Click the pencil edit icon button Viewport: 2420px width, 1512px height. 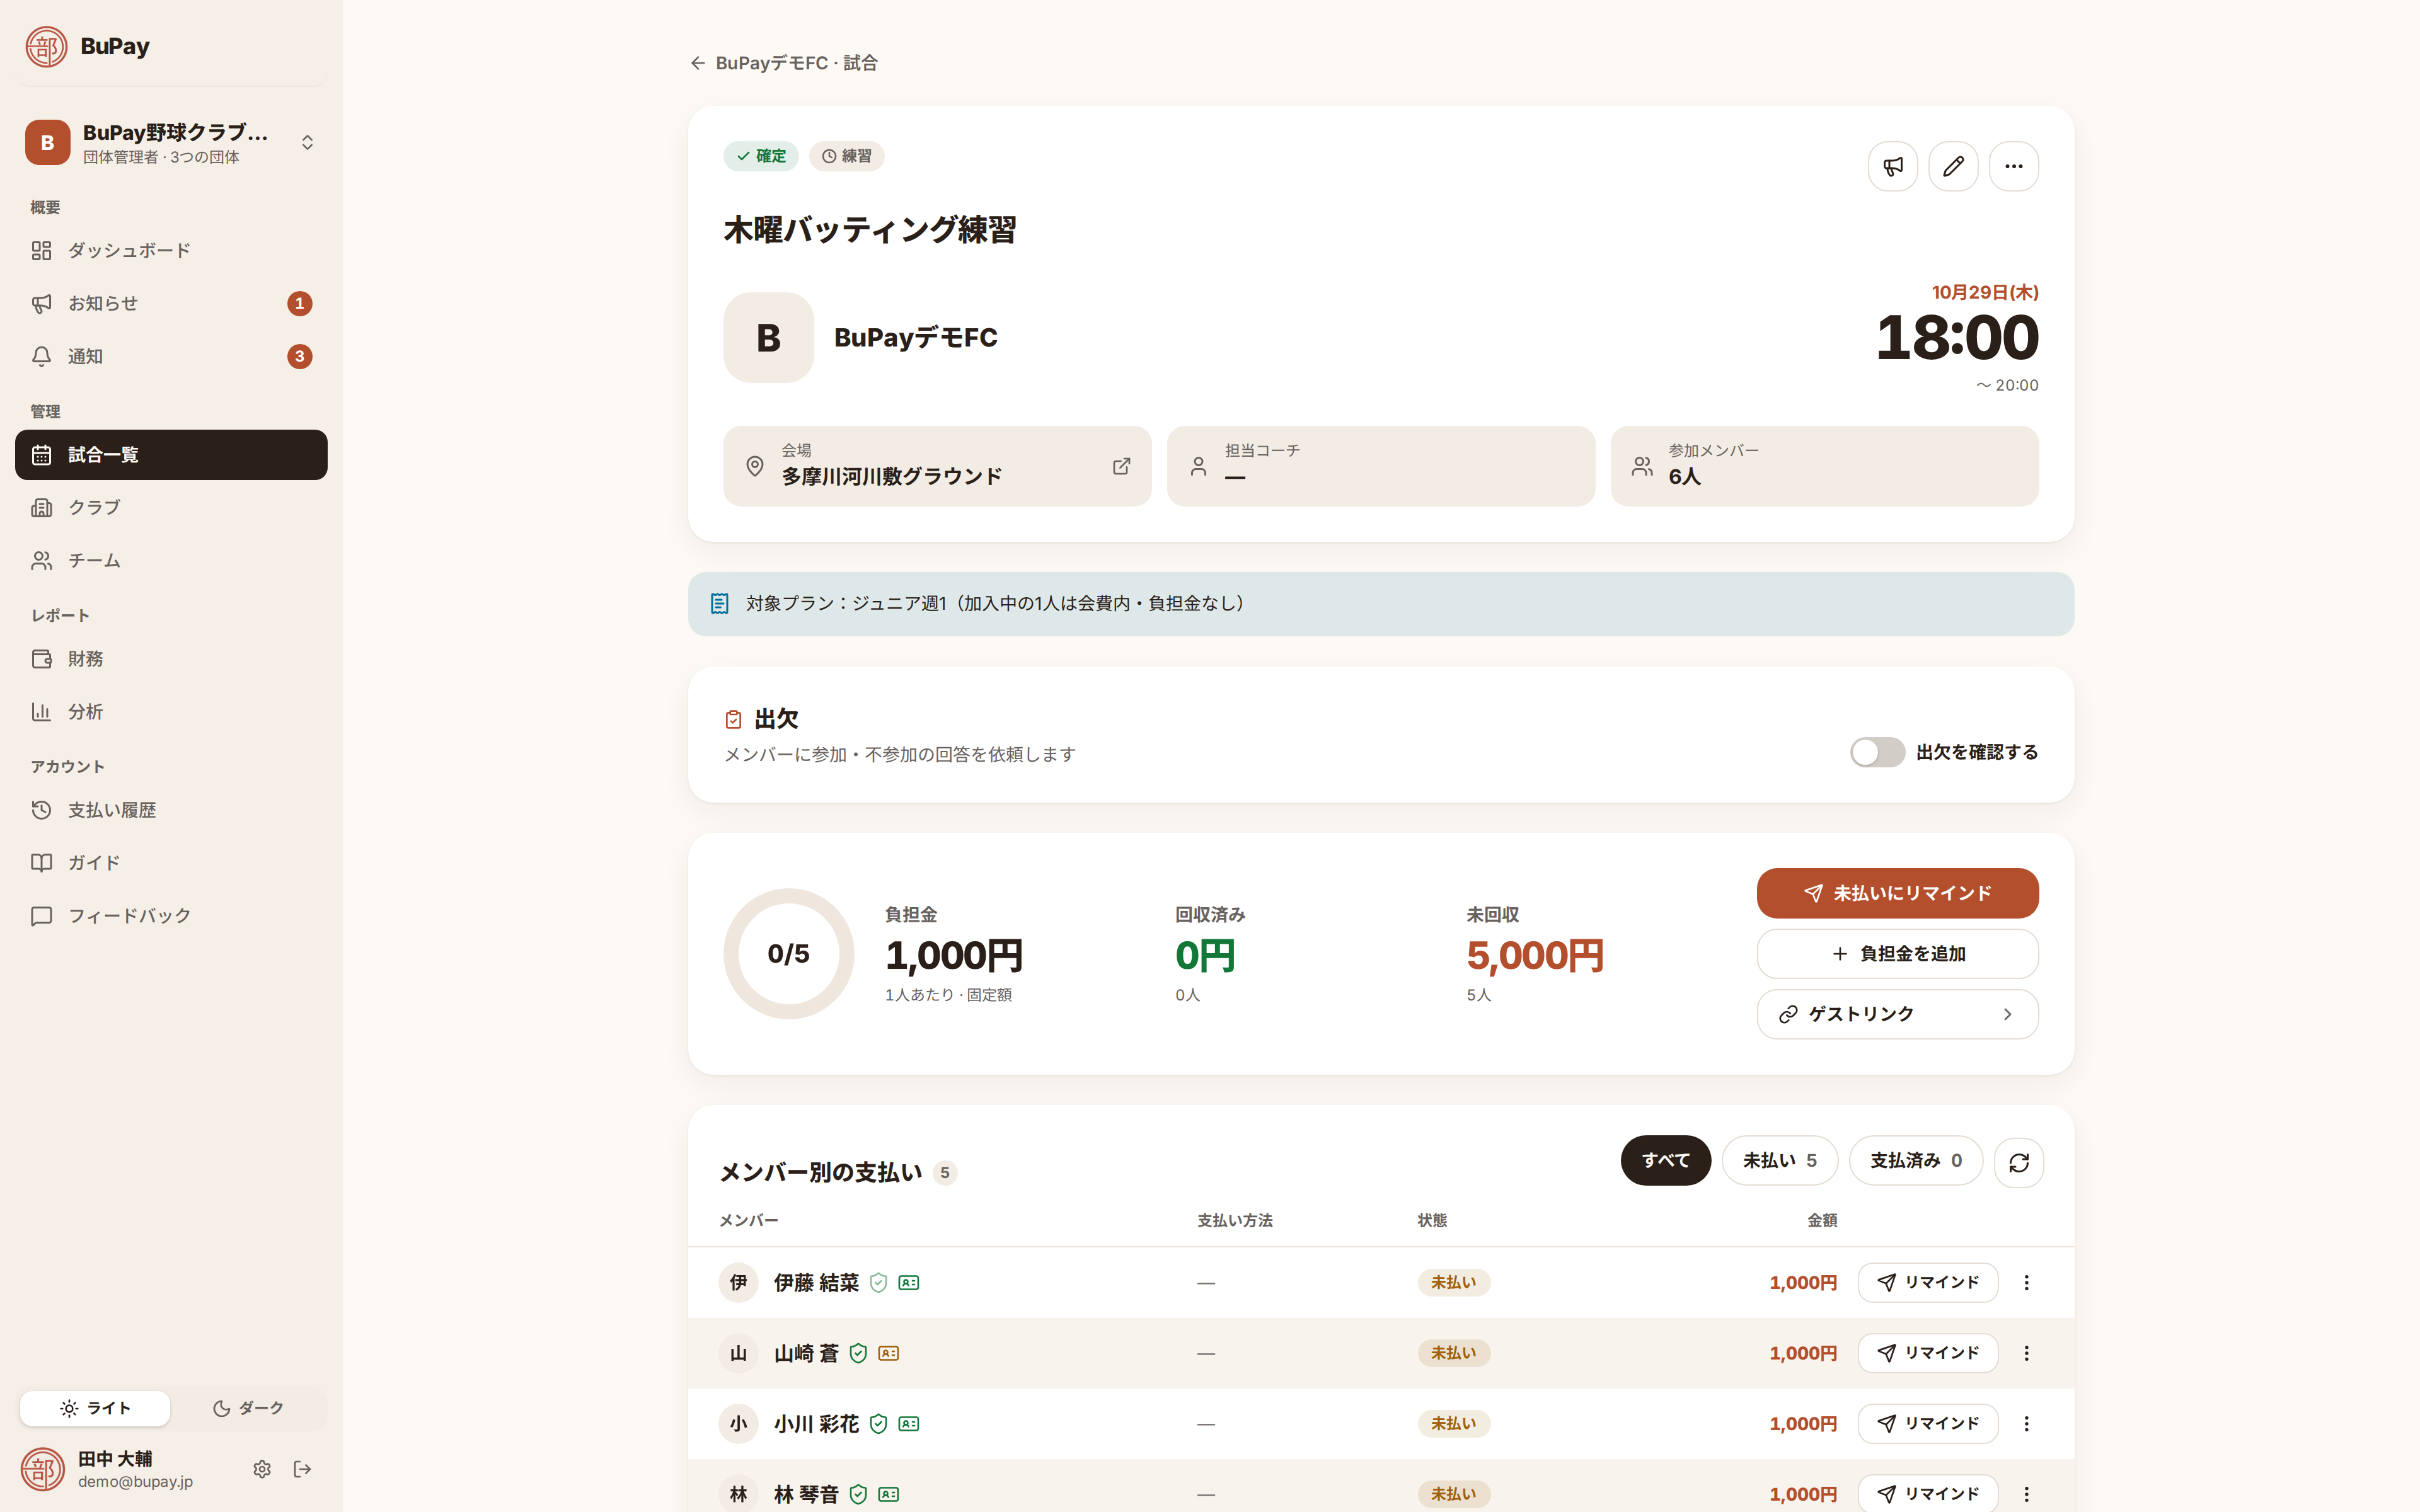(x=1953, y=166)
